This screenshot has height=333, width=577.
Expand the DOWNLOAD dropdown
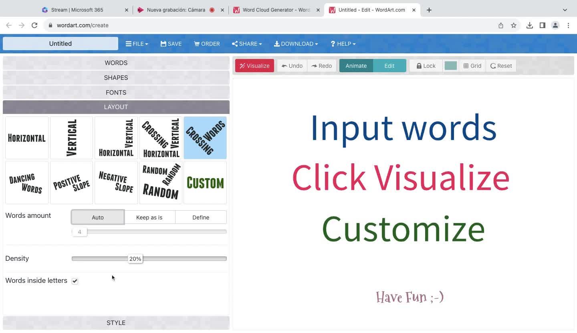296,44
